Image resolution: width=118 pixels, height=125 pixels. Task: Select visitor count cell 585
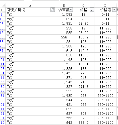click(64, 32)
